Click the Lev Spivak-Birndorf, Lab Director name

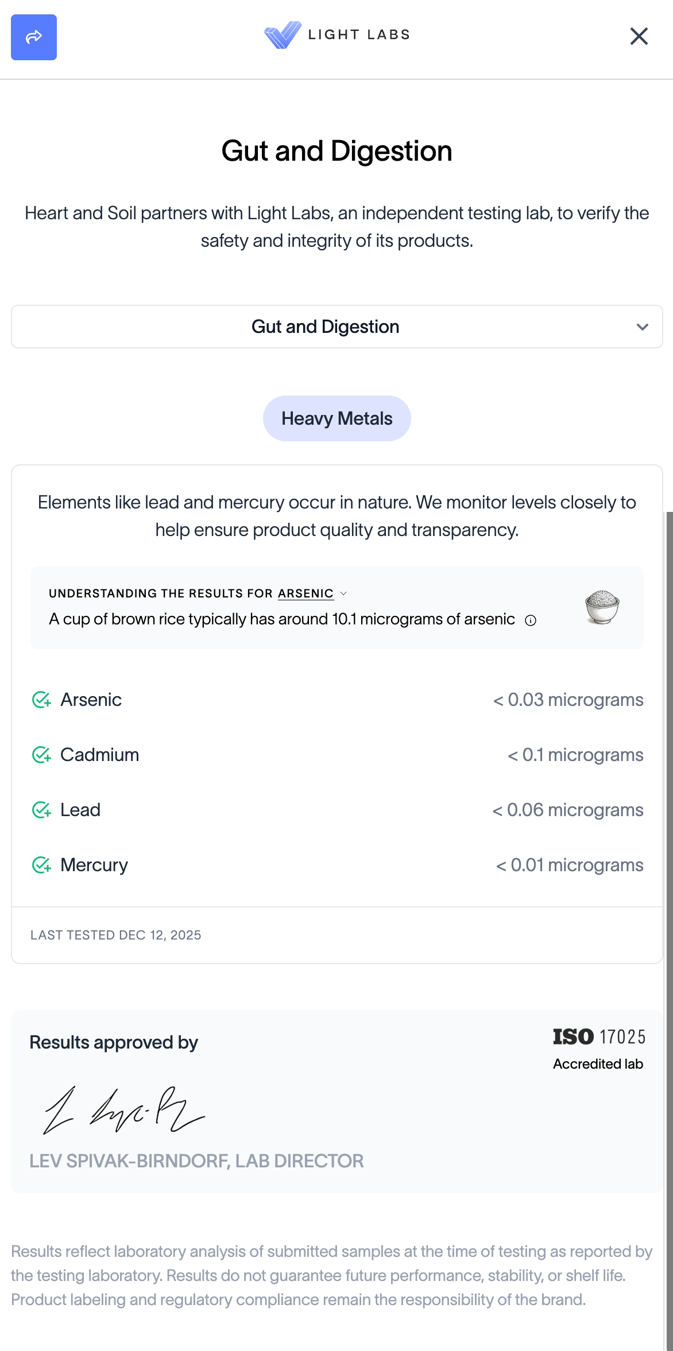coord(196,1161)
